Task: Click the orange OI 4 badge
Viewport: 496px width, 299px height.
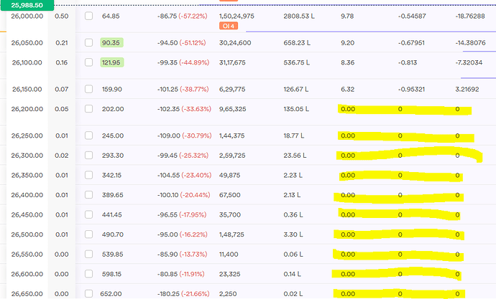Action: point(229,27)
